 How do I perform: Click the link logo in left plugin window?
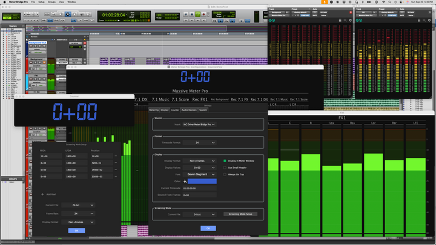tap(272, 21)
